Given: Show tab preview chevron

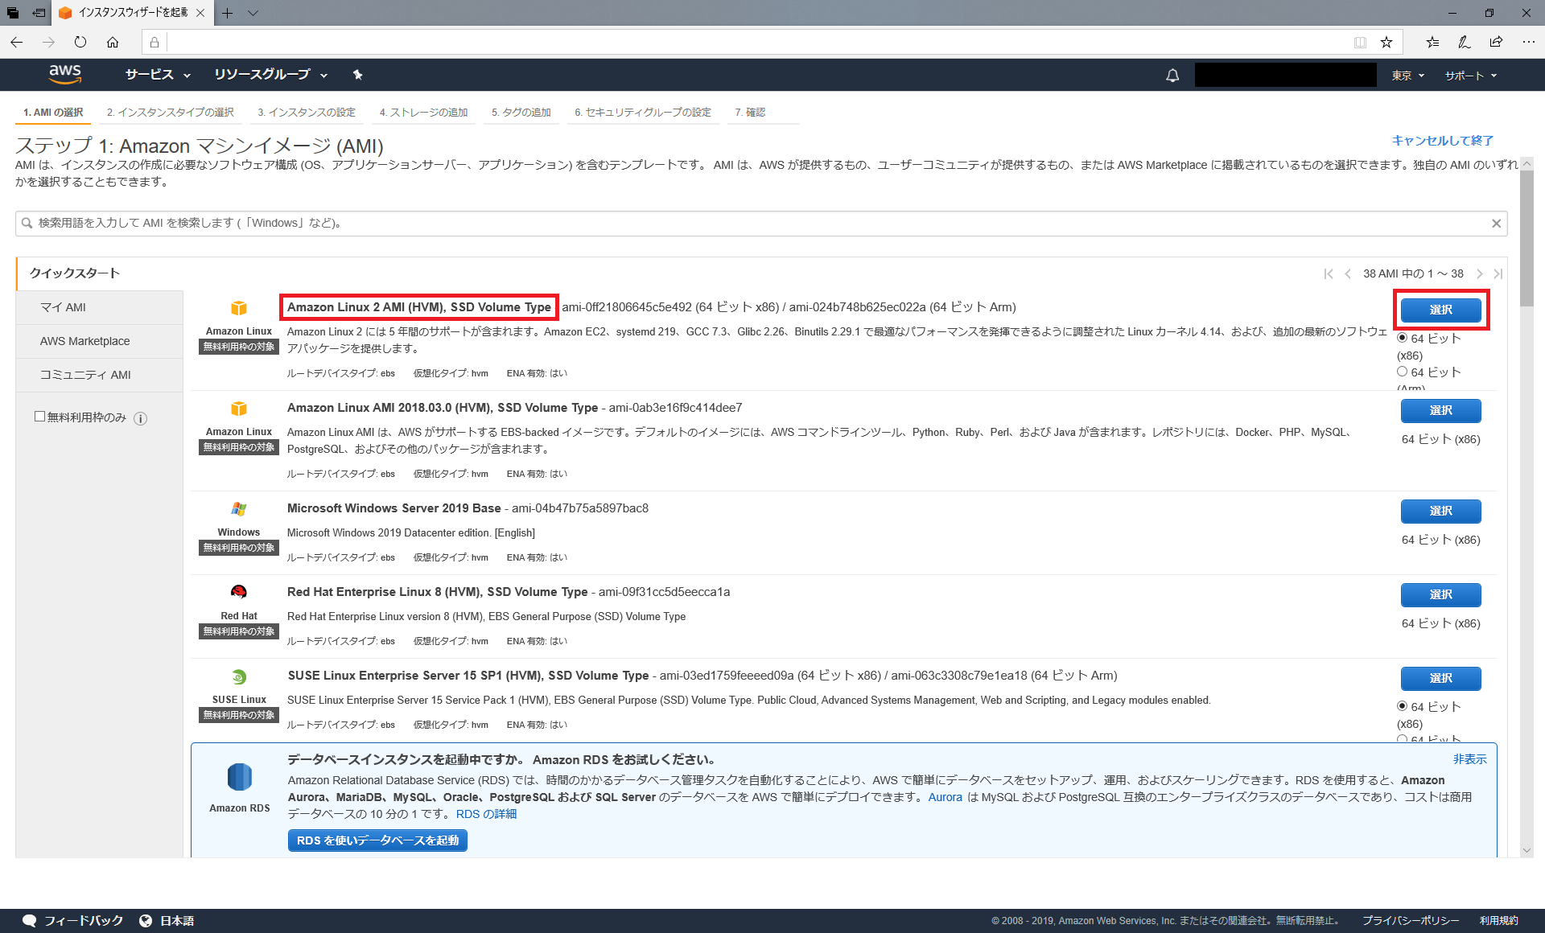Looking at the screenshot, I should (x=253, y=13).
